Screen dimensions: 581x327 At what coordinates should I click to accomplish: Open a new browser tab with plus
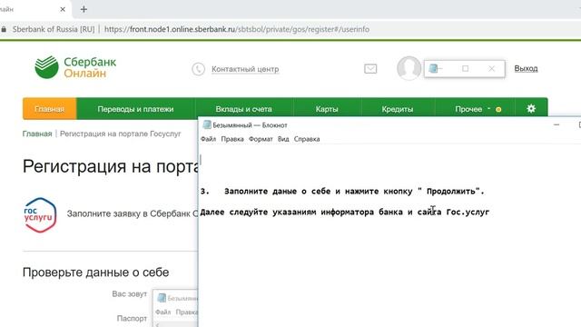pyautogui.click(x=84, y=9)
